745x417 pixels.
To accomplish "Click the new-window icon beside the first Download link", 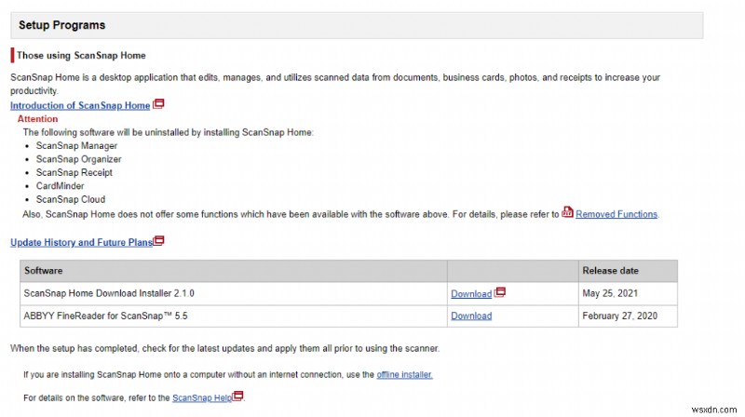I will pyautogui.click(x=500, y=291).
